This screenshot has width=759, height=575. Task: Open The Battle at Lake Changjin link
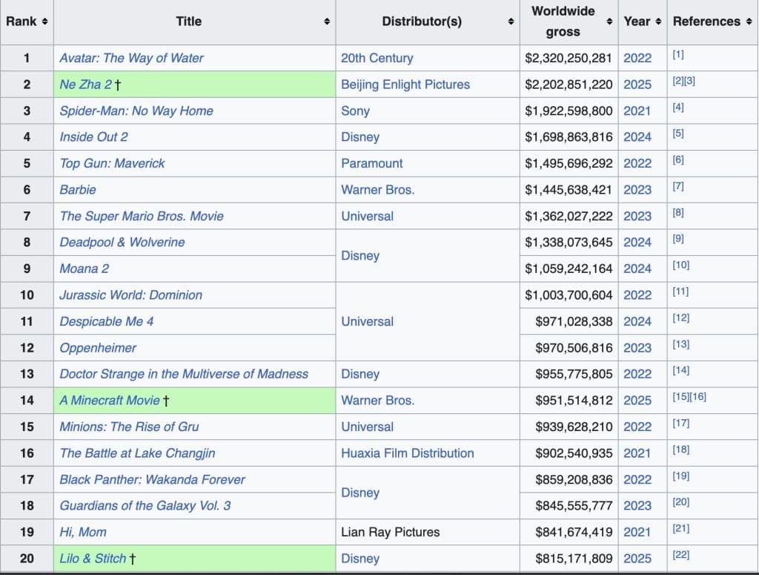[137, 453]
